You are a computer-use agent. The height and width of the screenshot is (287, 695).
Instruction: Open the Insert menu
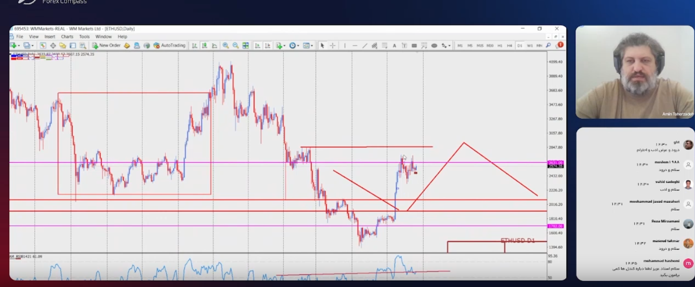[x=50, y=37]
